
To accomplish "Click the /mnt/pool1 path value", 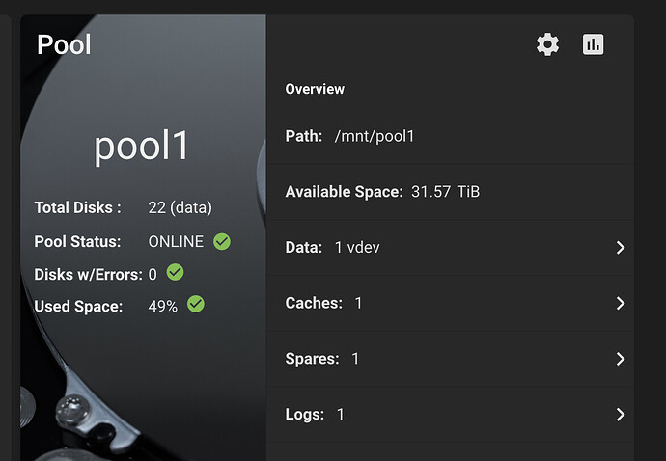I will point(374,136).
